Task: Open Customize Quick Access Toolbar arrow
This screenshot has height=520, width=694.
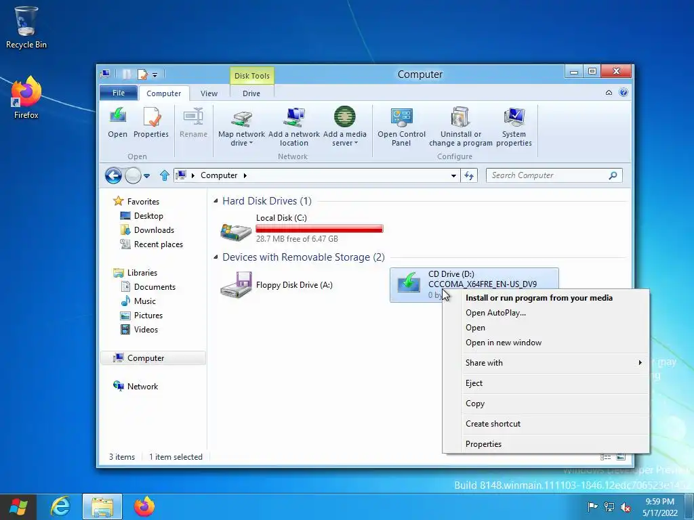Action: tap(155, 74)
